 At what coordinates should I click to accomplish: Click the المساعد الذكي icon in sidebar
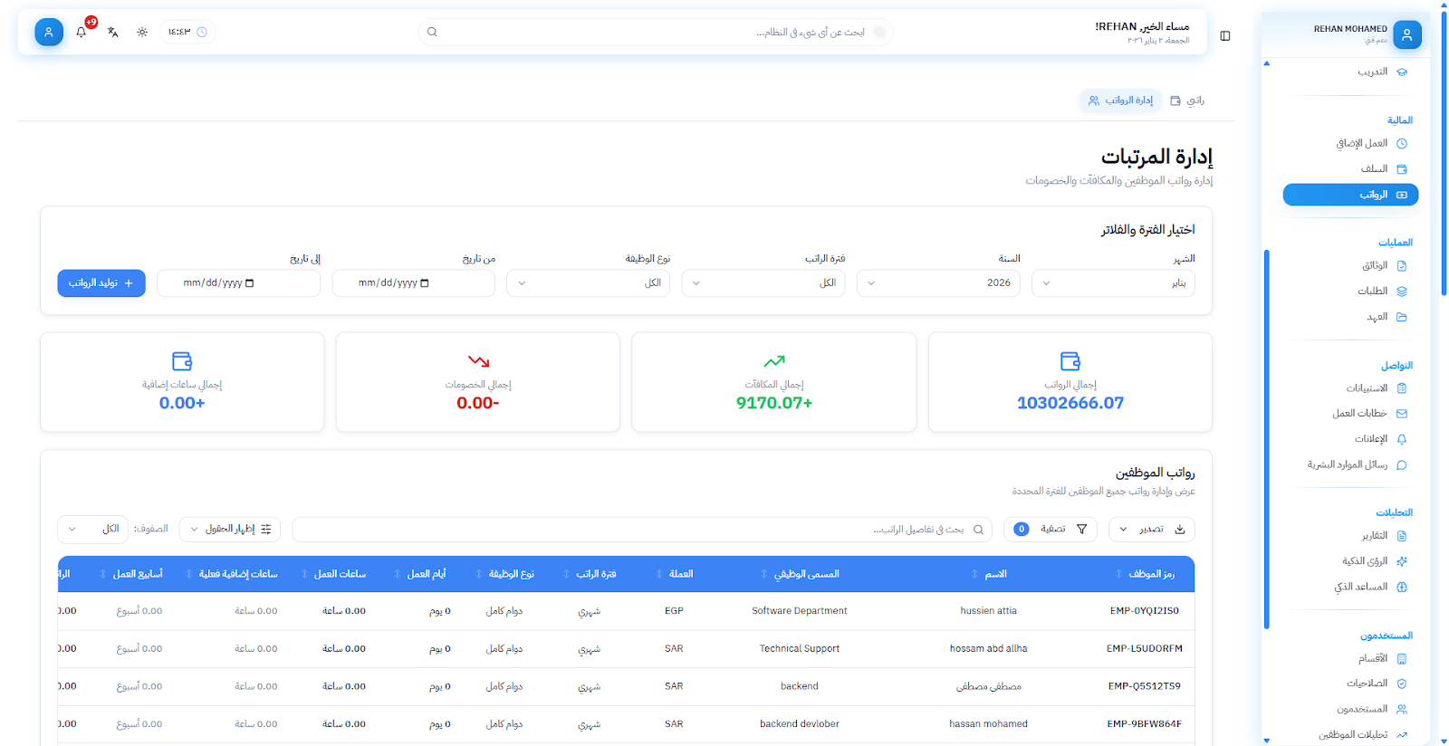click(1402, 588)
